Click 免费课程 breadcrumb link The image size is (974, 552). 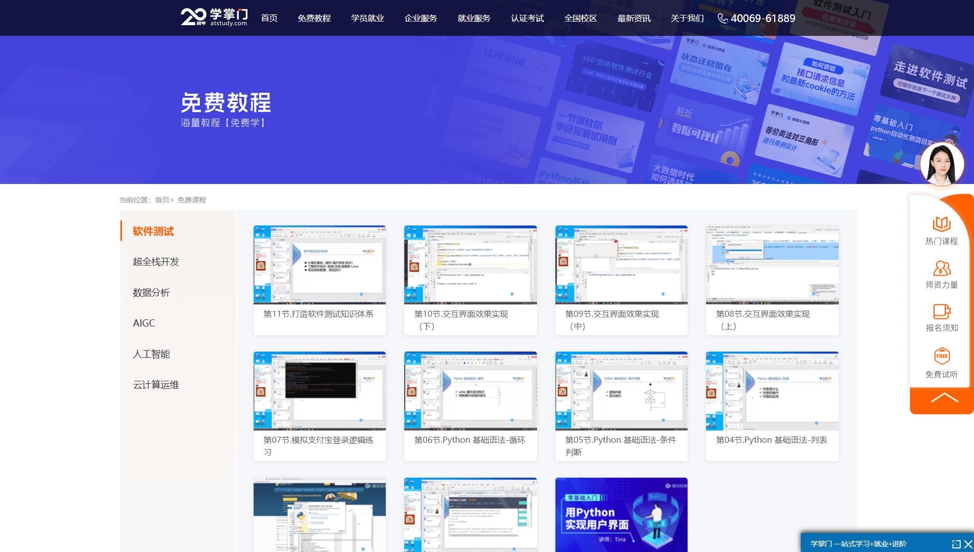click(x=192, y=200)
